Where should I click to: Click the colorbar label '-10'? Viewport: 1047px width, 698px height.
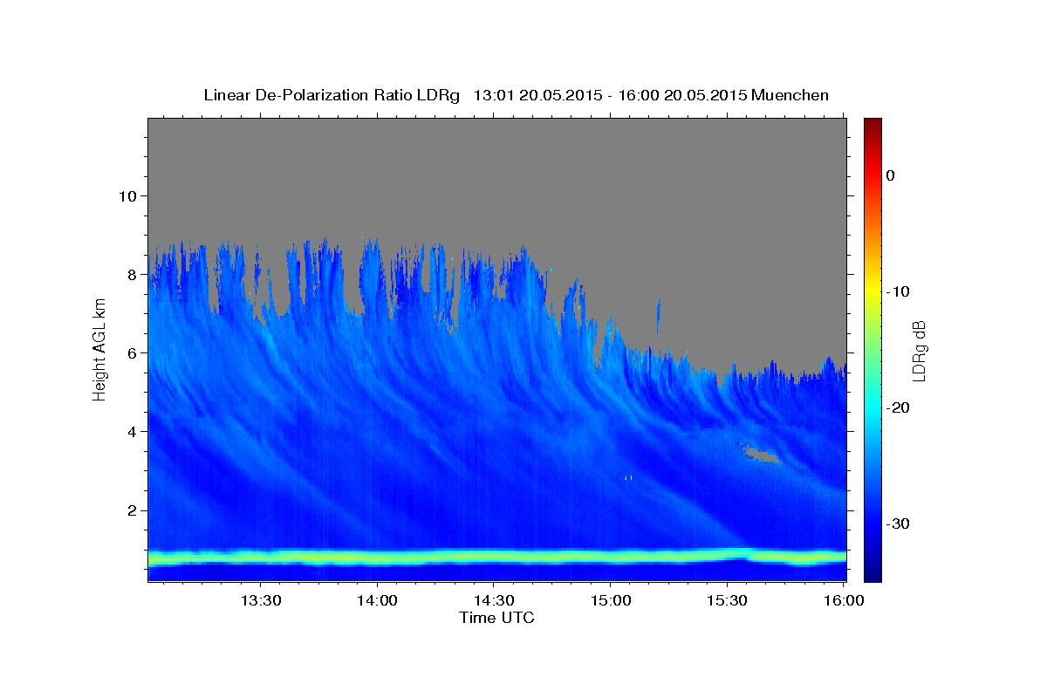(899, 291)
